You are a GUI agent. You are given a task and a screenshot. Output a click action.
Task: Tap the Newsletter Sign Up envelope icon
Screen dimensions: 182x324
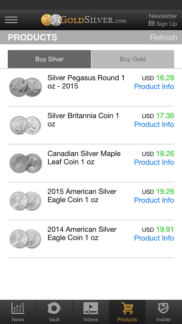pyautogui.click(x=151, y=24)
